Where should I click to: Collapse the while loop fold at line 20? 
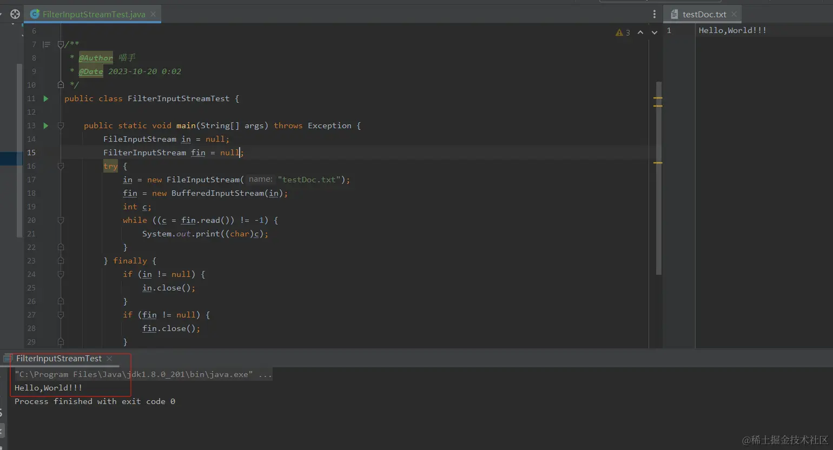[x=61, y=220]
